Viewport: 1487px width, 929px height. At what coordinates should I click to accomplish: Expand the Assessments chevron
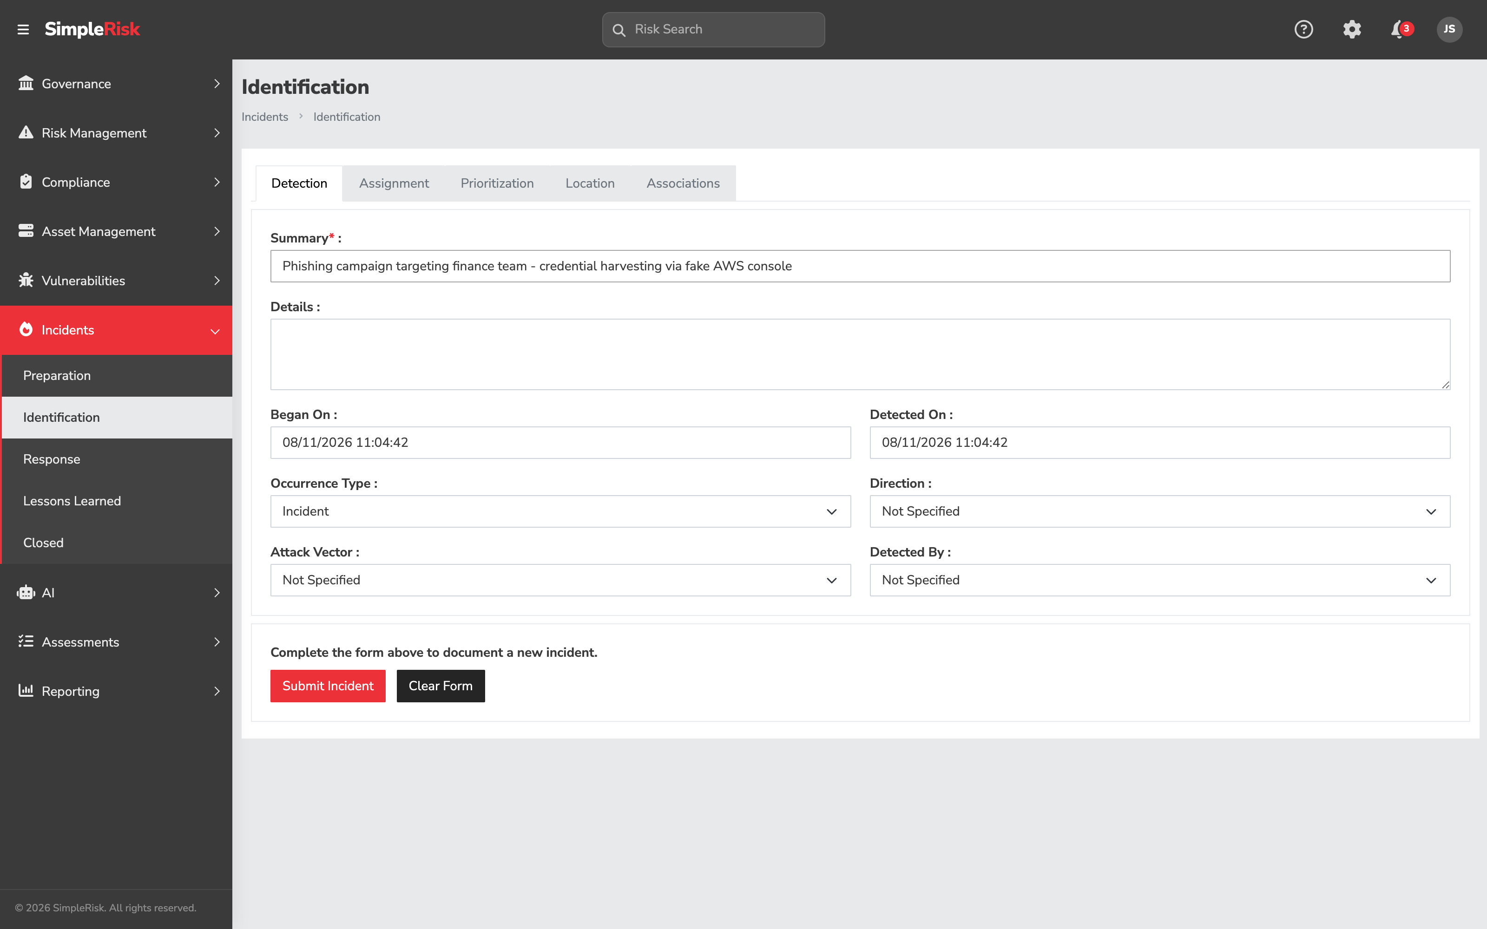coord(216,641)
